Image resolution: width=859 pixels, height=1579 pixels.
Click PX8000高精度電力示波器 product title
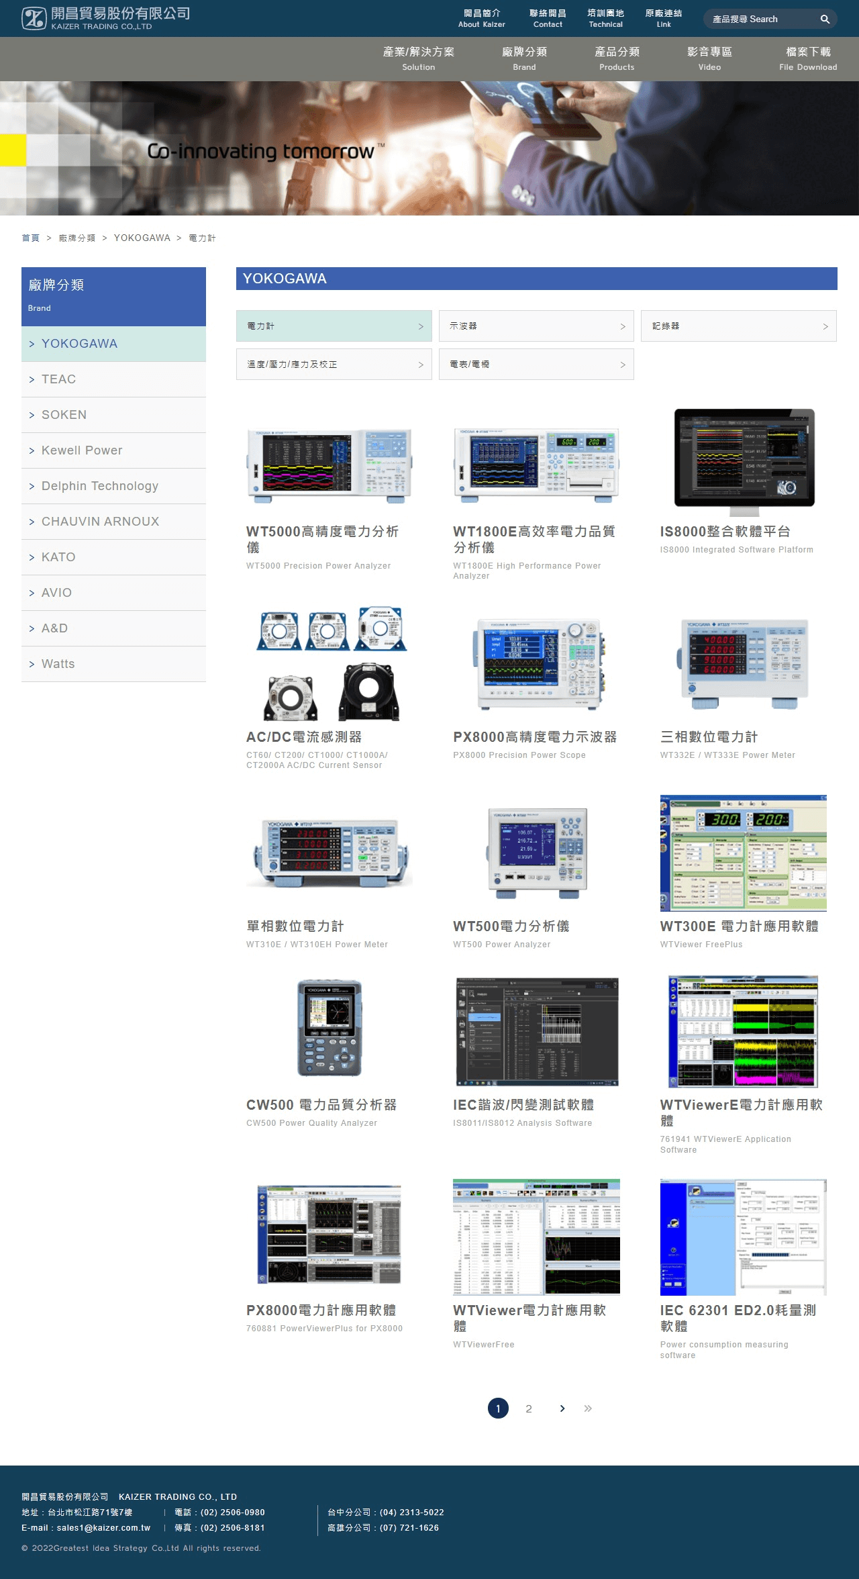[x=535, y=737]
